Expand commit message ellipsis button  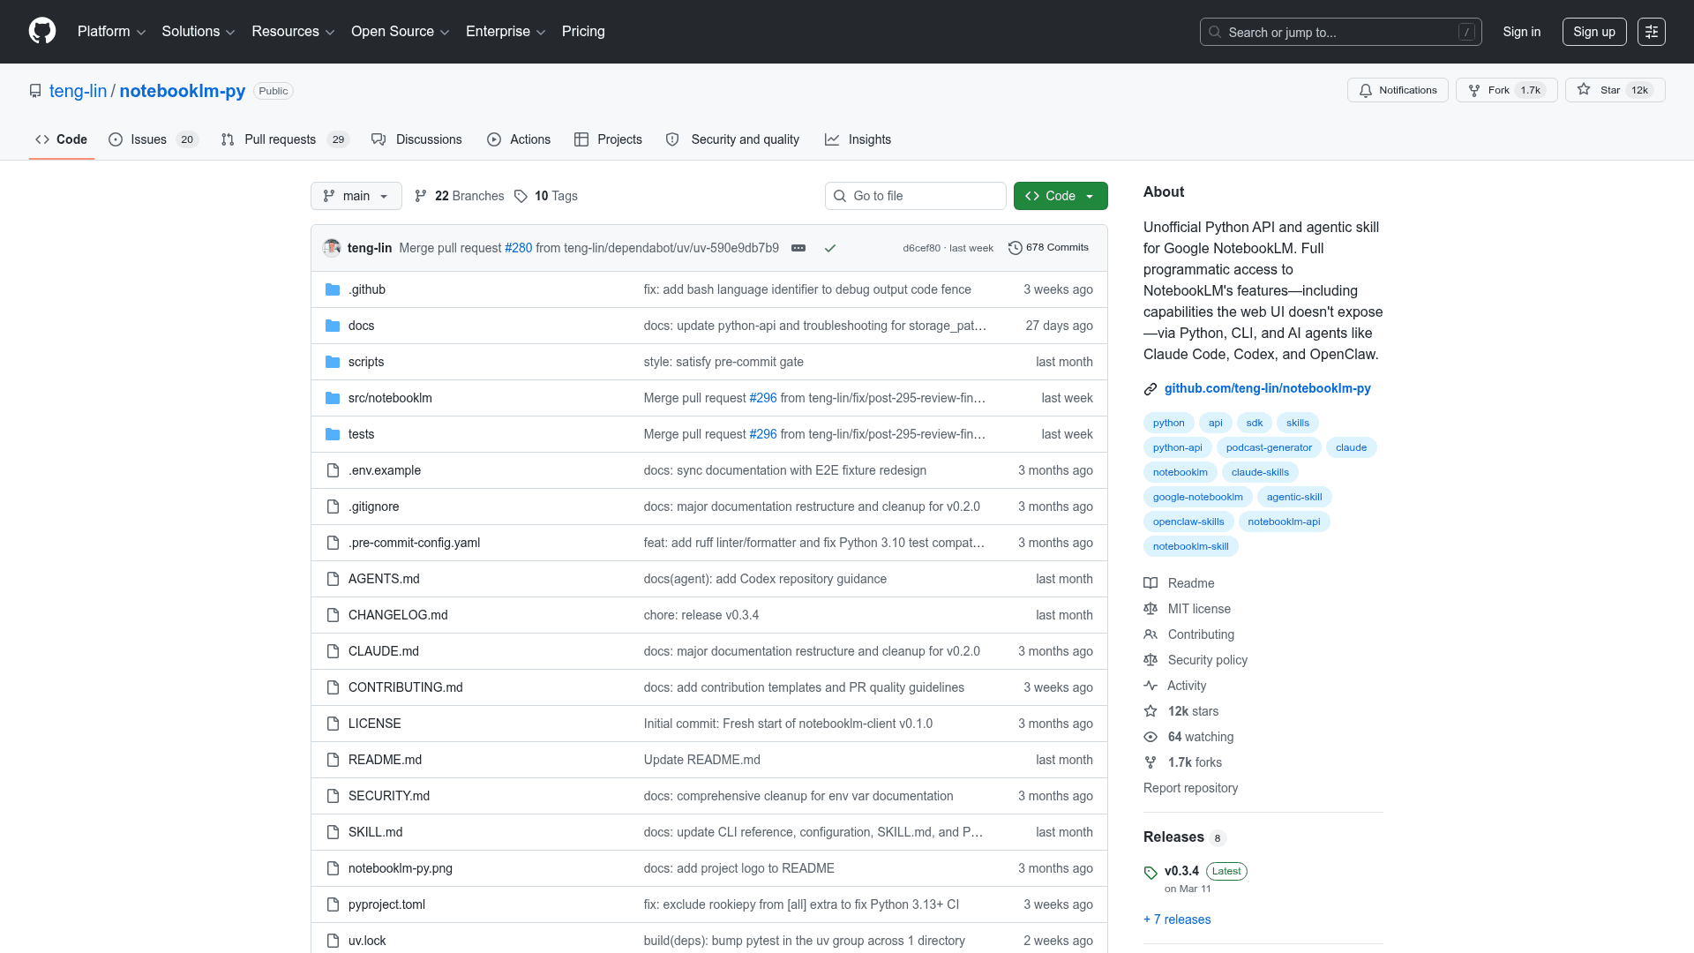pyautogui.click(x=798, y=248)
